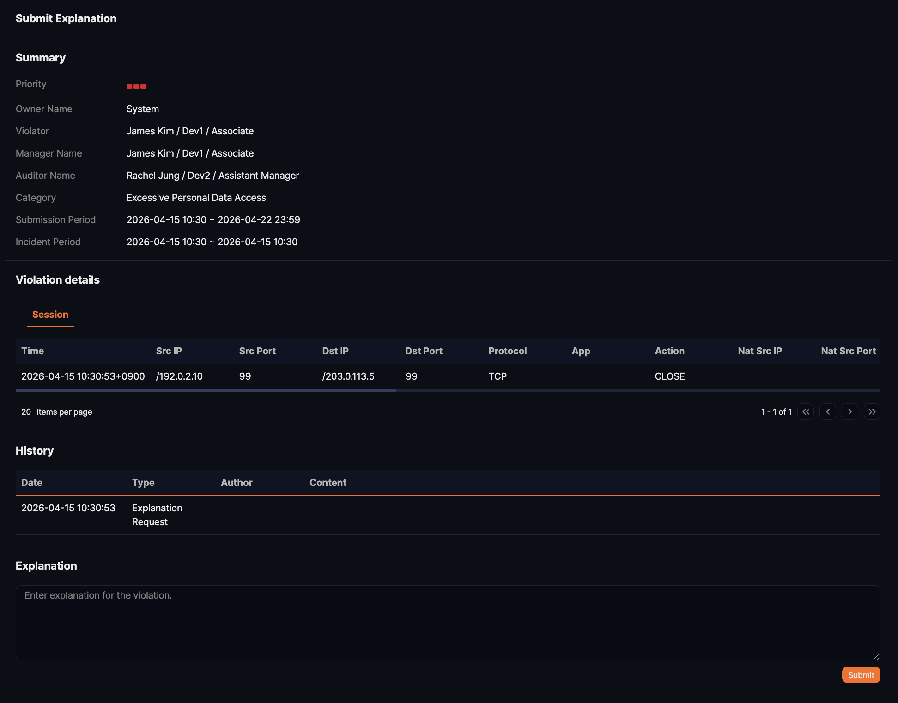Submit the explanation
898x703 pixels.
861,675
